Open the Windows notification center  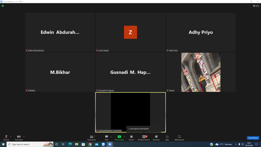coord(257,144)
